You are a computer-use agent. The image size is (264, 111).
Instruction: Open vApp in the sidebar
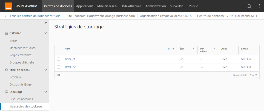(x=13, y=41)
